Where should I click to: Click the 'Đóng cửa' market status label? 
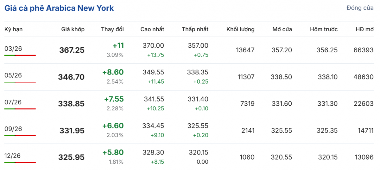[360, 8]
